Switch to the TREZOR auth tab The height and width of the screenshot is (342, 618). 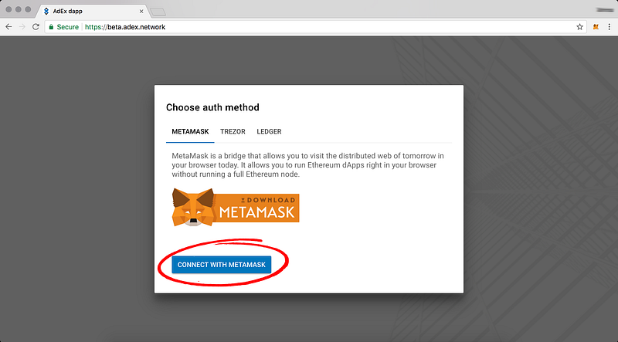[233, 131]
